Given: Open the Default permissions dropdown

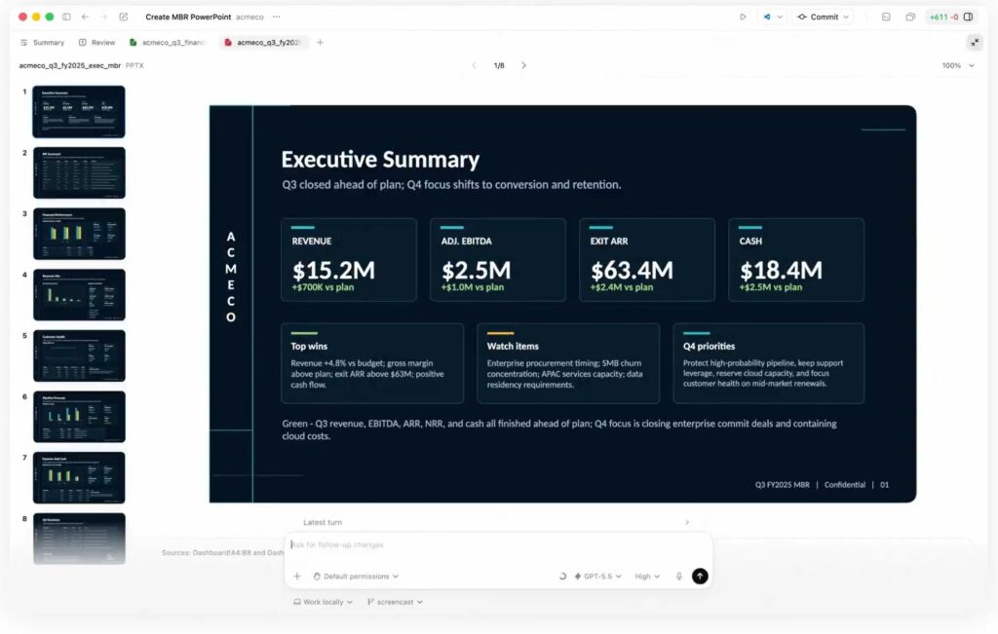Looking at the screenshot, I should coord(355,577).
